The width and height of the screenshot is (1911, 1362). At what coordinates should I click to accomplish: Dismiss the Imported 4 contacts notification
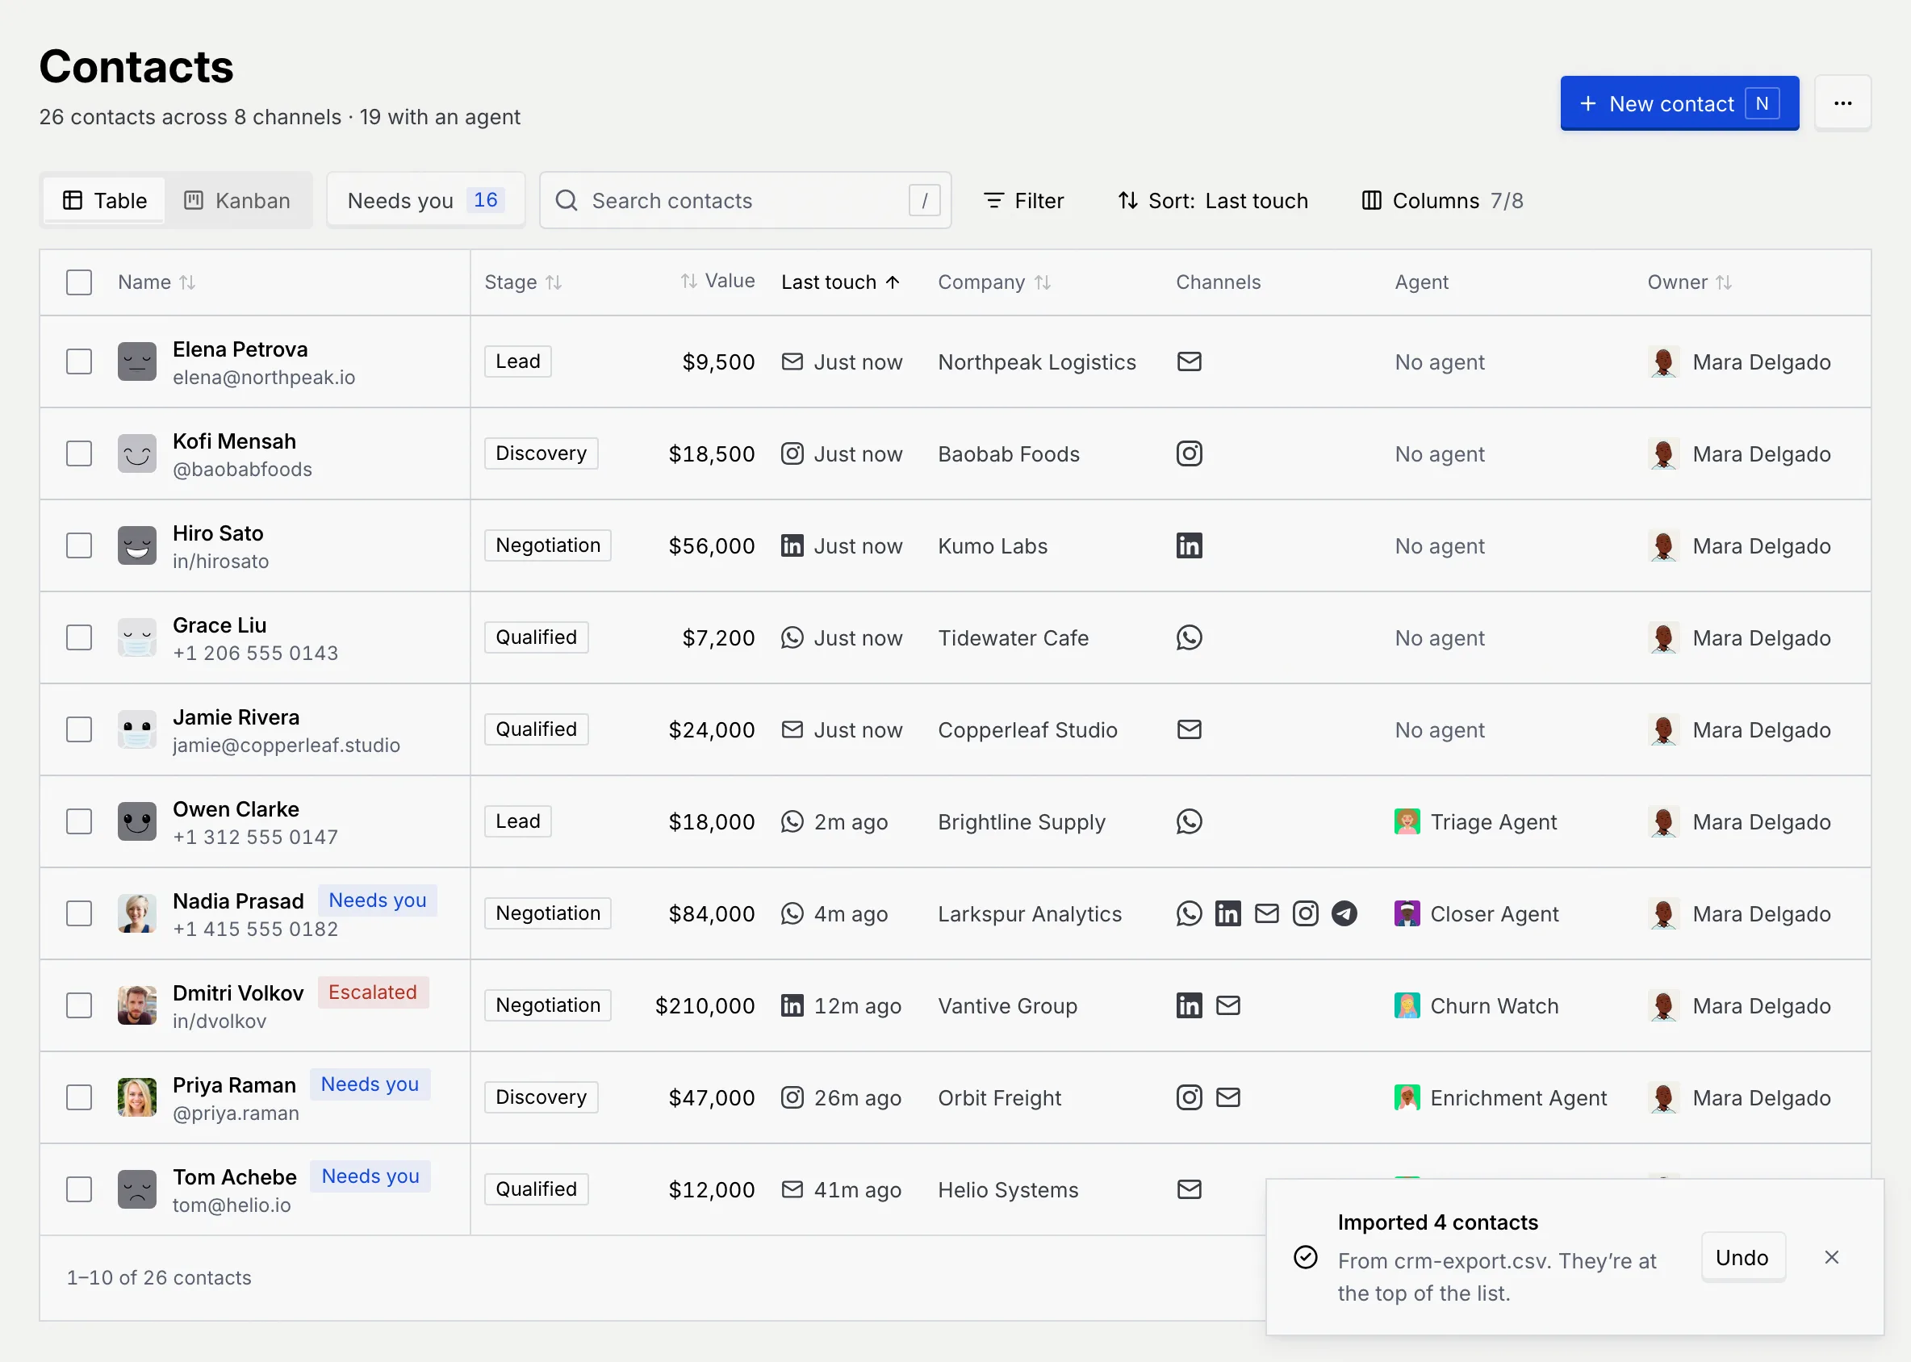tap(1831, 1256)
